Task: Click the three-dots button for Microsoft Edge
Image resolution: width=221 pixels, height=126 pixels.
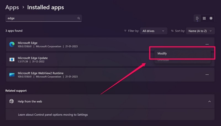Action: 207,44
